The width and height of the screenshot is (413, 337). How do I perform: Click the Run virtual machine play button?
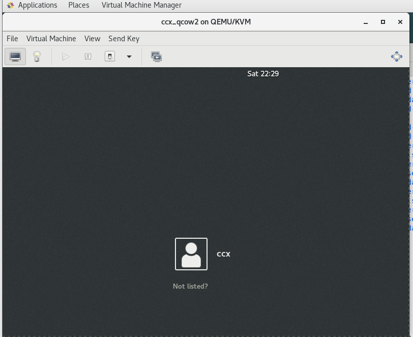coord(66,57)
